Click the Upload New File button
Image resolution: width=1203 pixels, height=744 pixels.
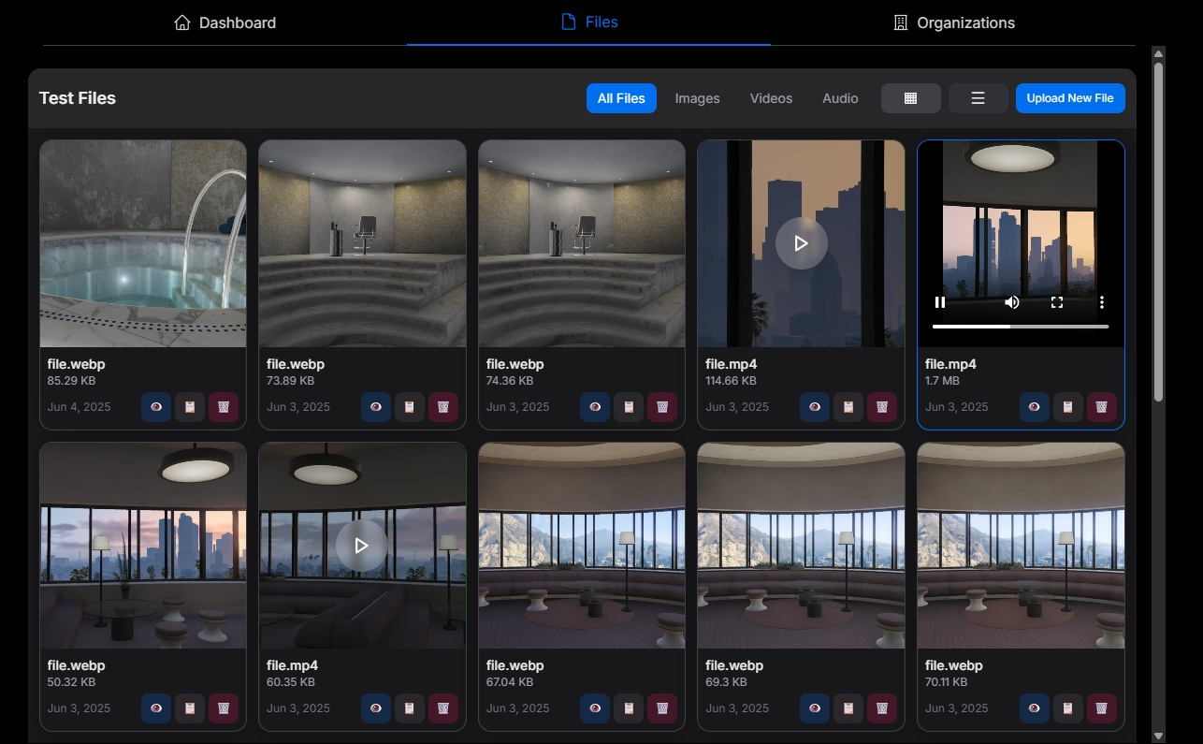[x=1070, y=98]
